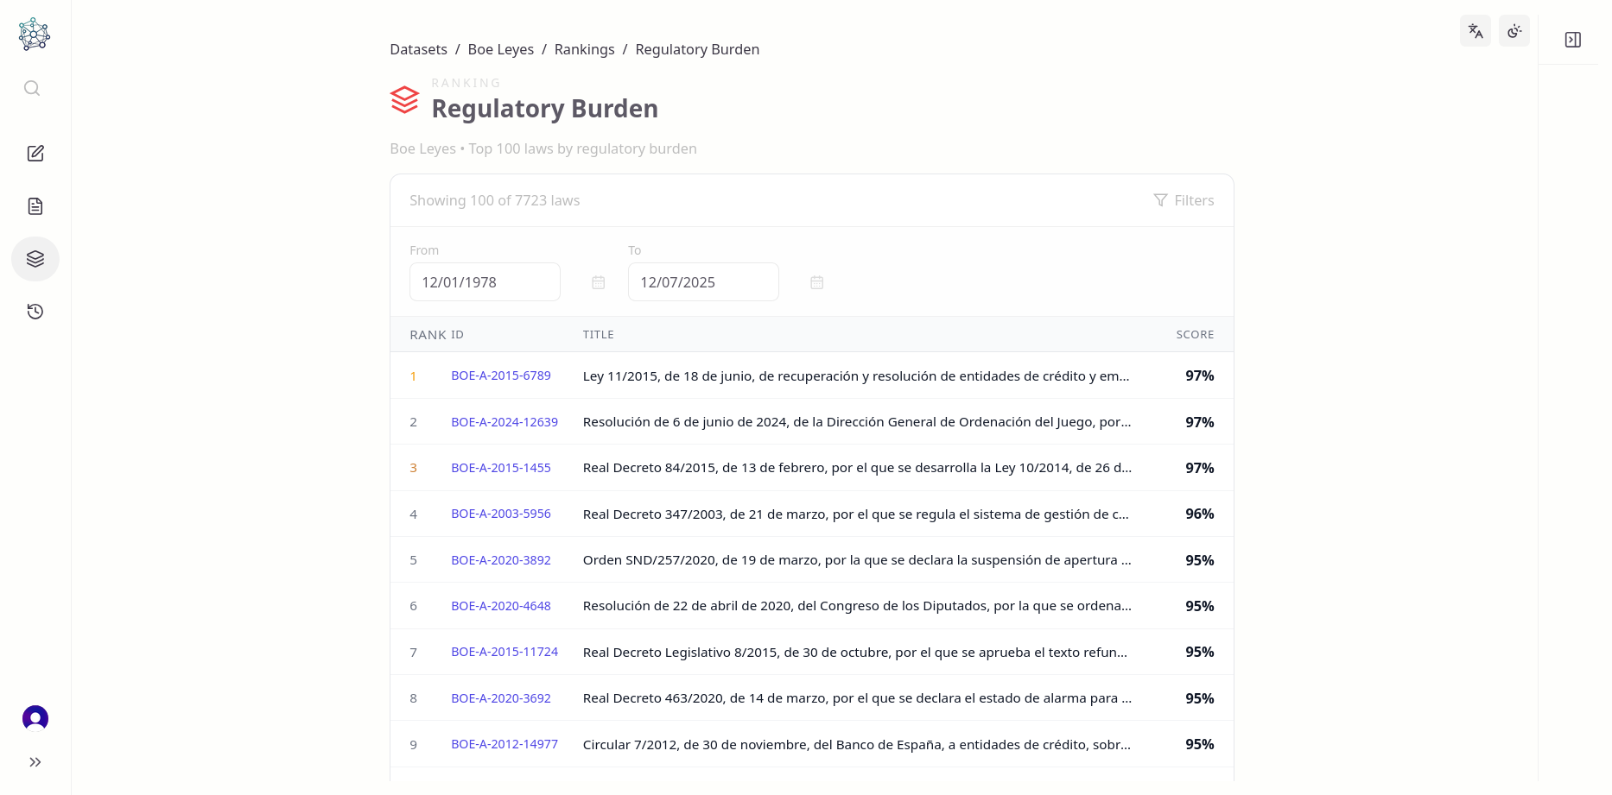View history via the clock icon
Image resolution: width=1612 pixels, height=795 pixels.
pos(35,311)
